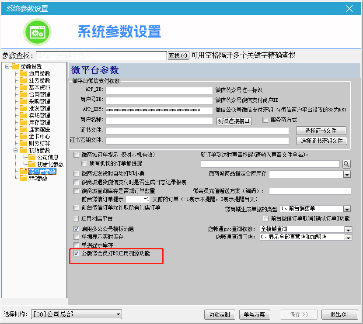Viewport: 363px width, 324px height.
Task: Open 微商城生成单据的类型 dropdown
Action: 347,209
